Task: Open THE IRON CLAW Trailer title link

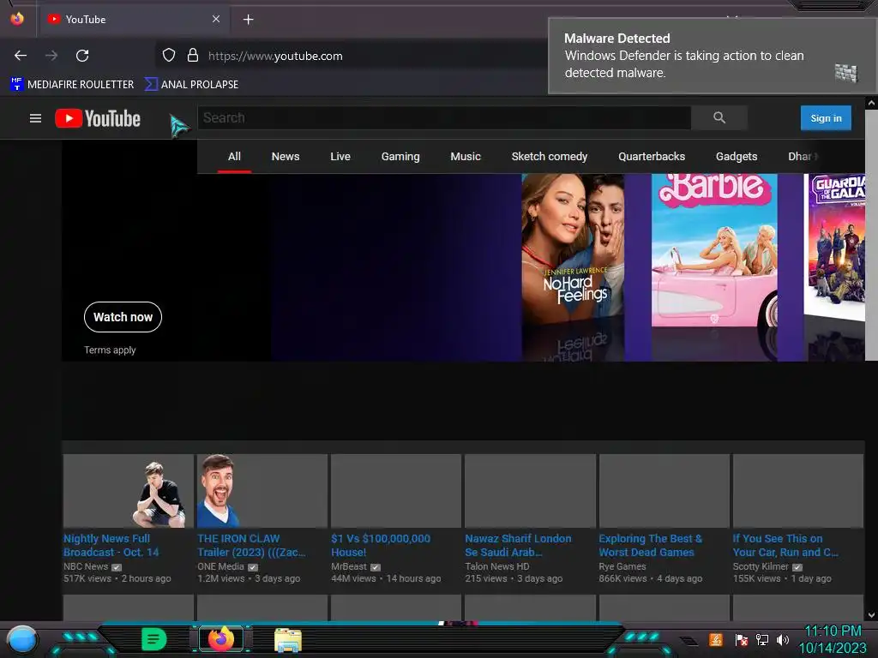Action: pos(251,546)
